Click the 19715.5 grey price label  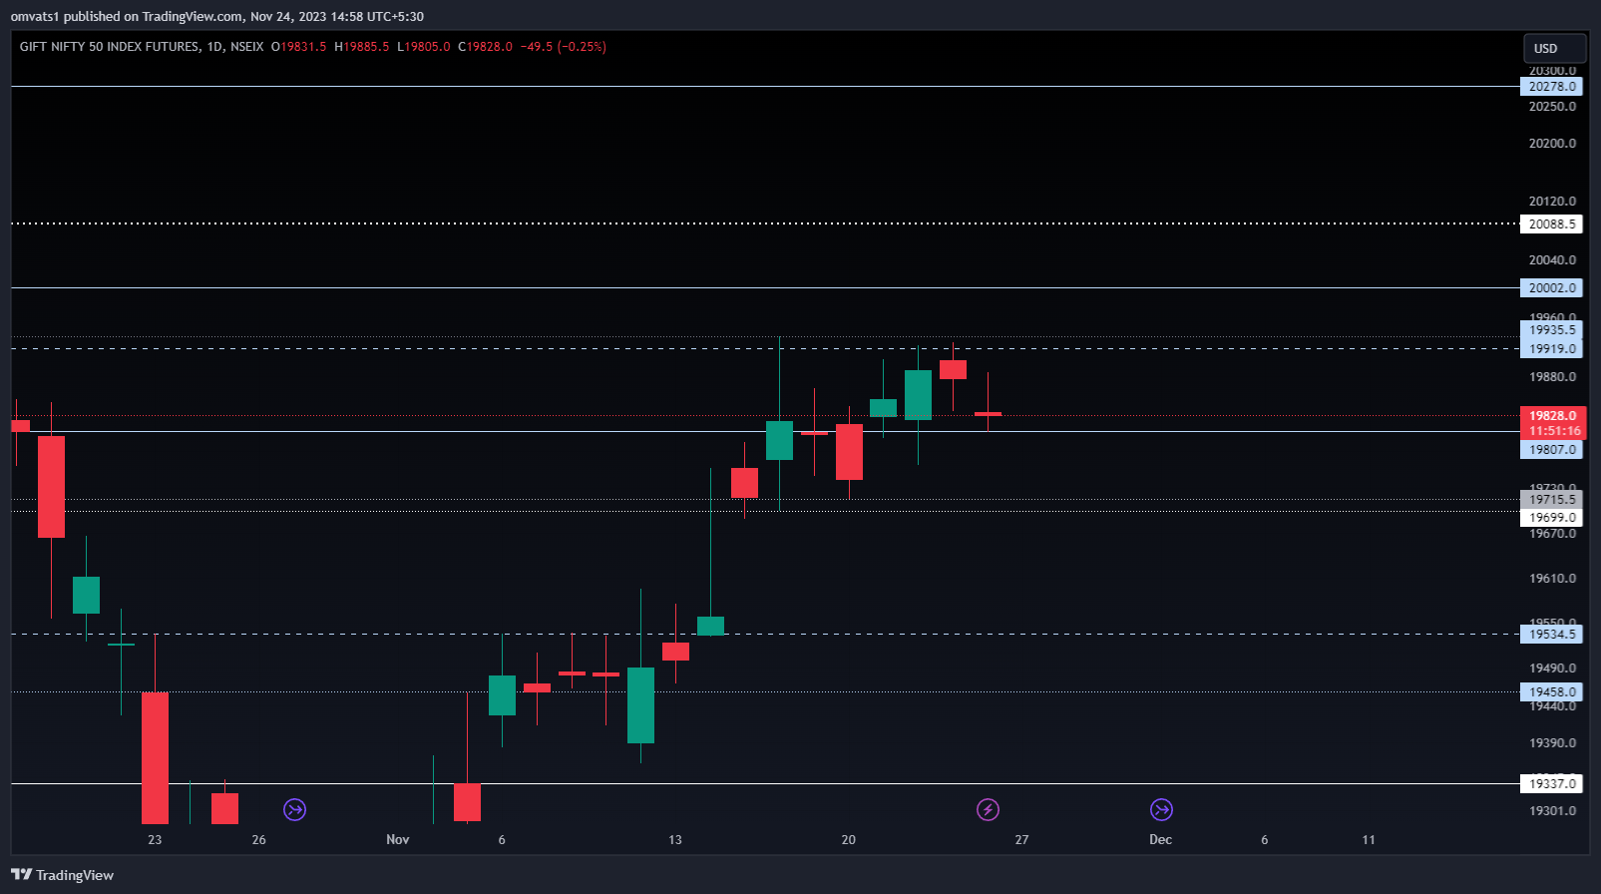point(1552,500)
